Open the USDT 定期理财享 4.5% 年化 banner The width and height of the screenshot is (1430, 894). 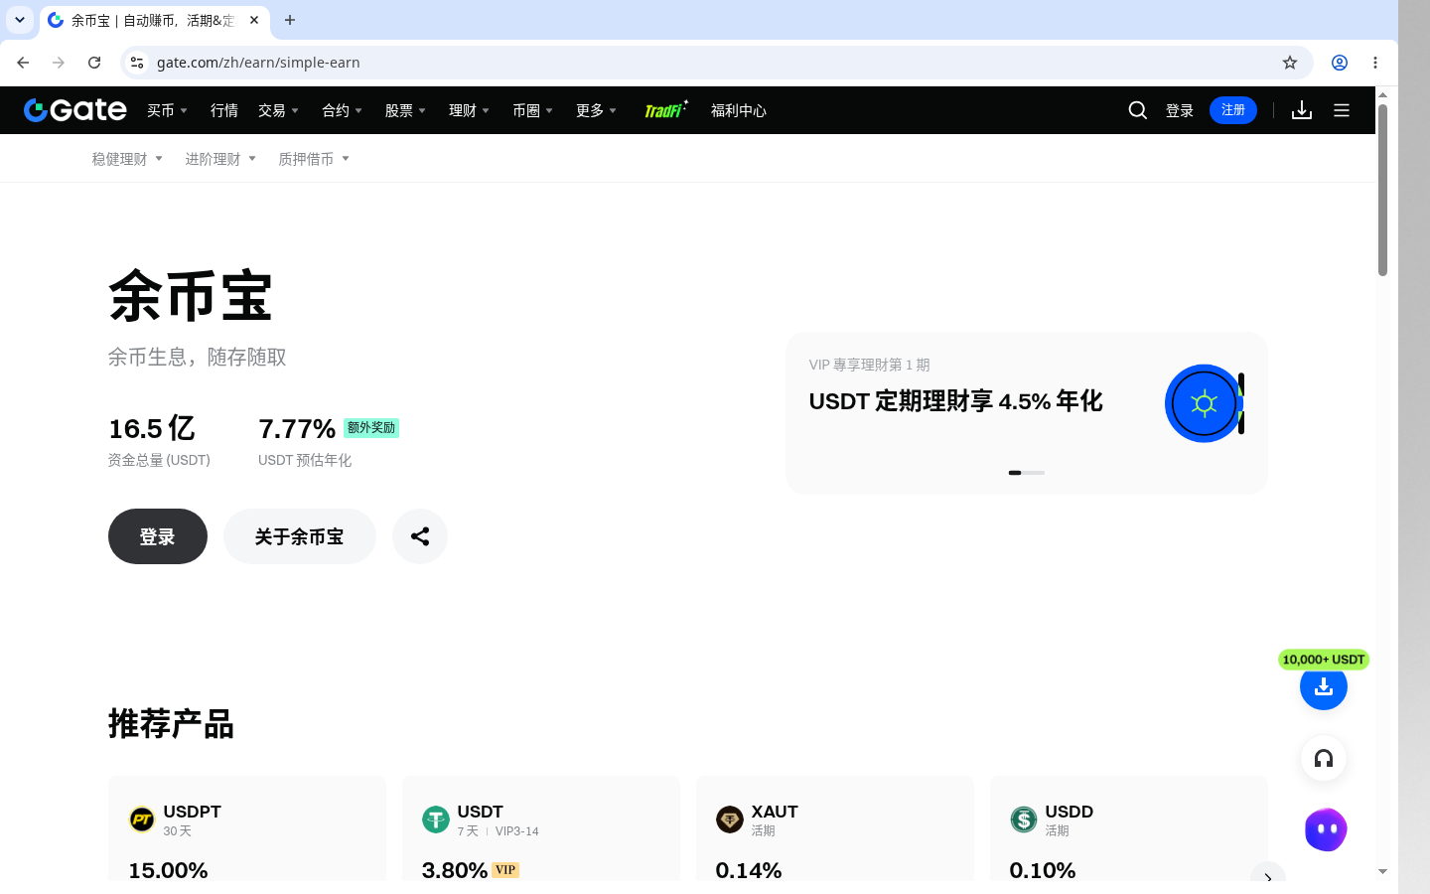pos(1026,413)
